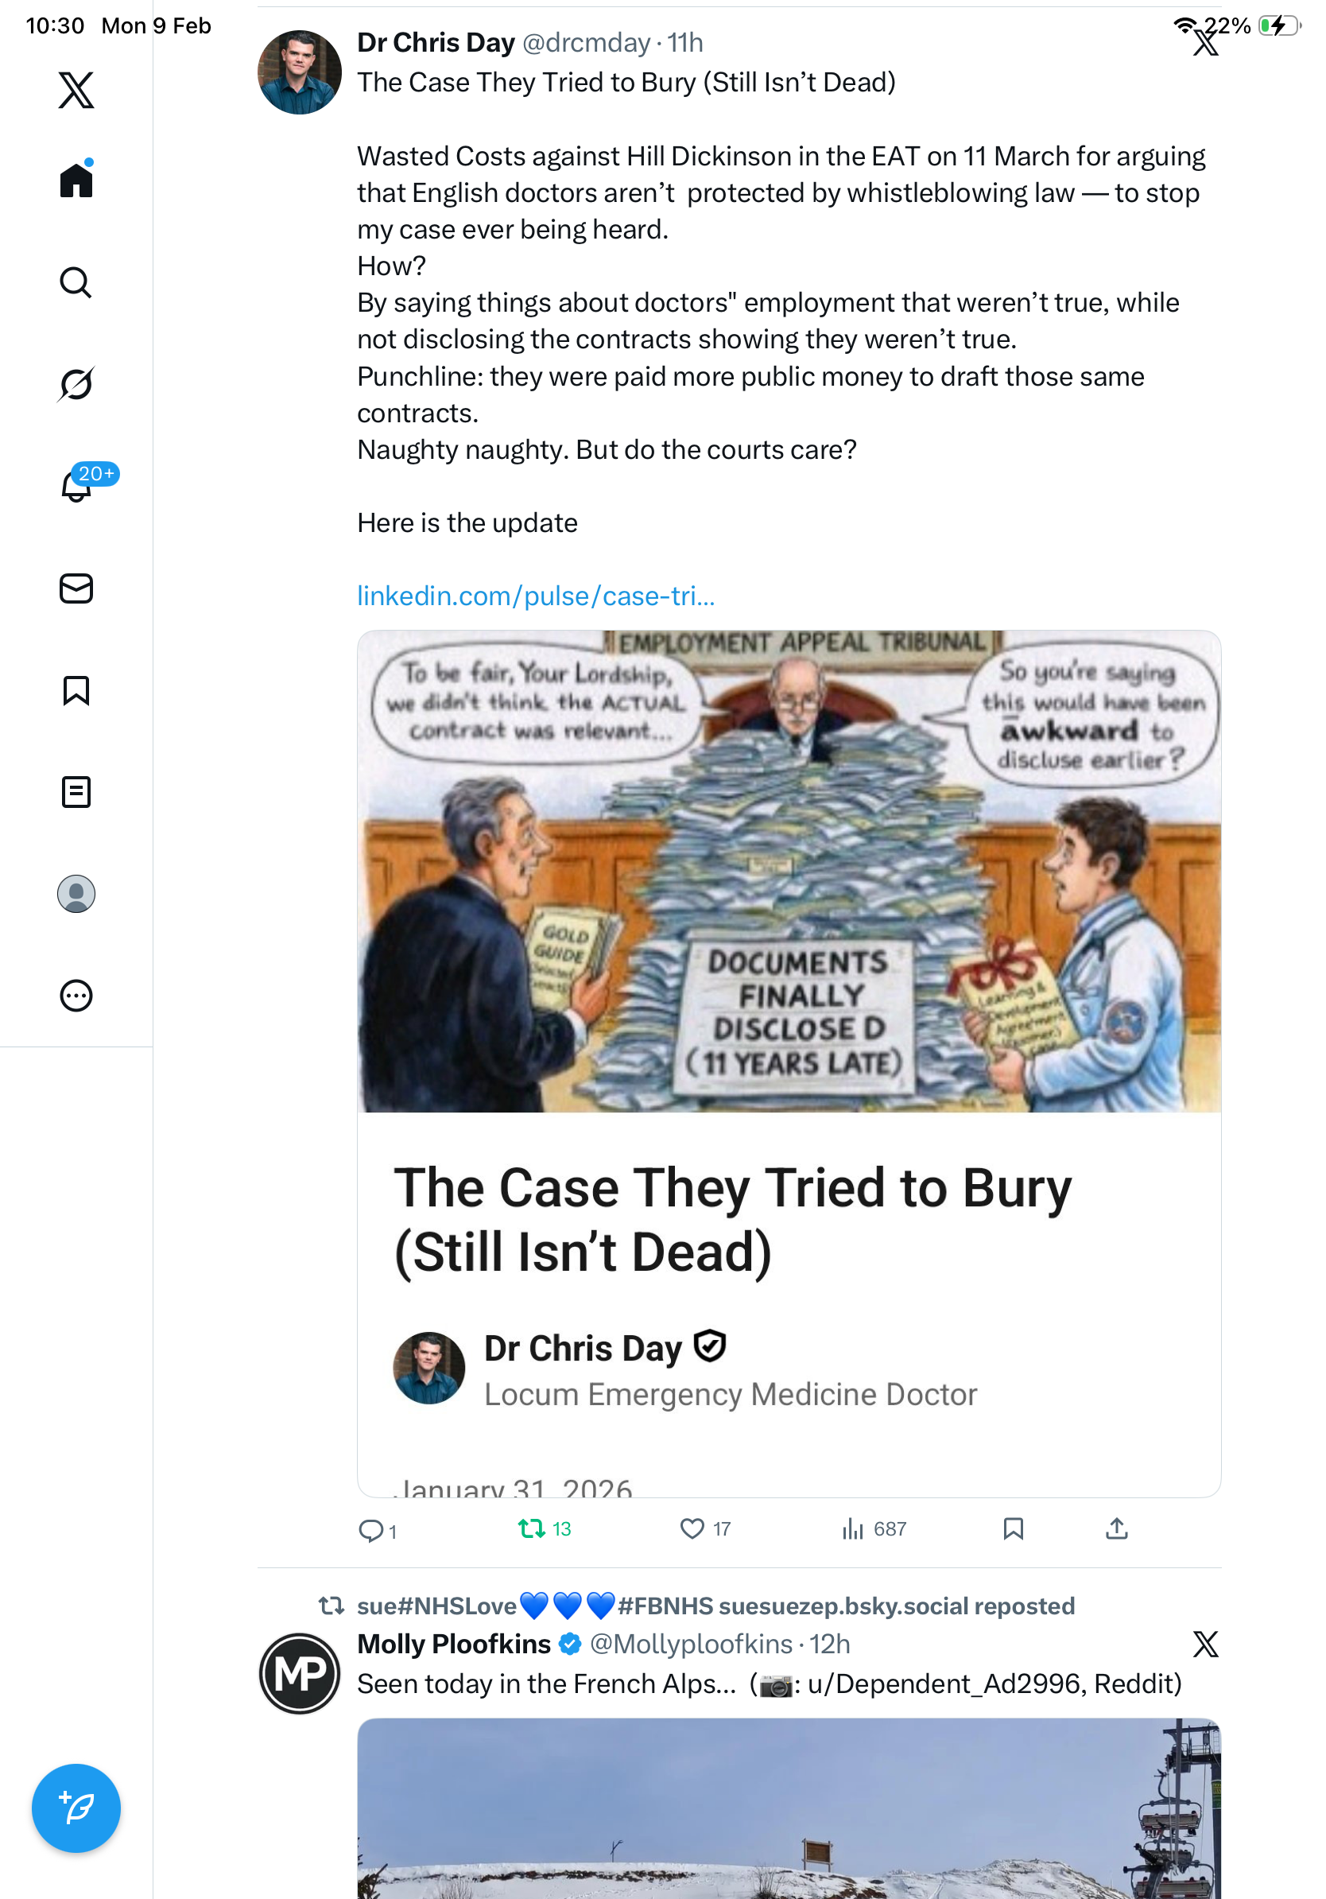Open the Lists icon in sidebar
1326x1899 pixels.
pyautogui.click(x=76, y=791)
